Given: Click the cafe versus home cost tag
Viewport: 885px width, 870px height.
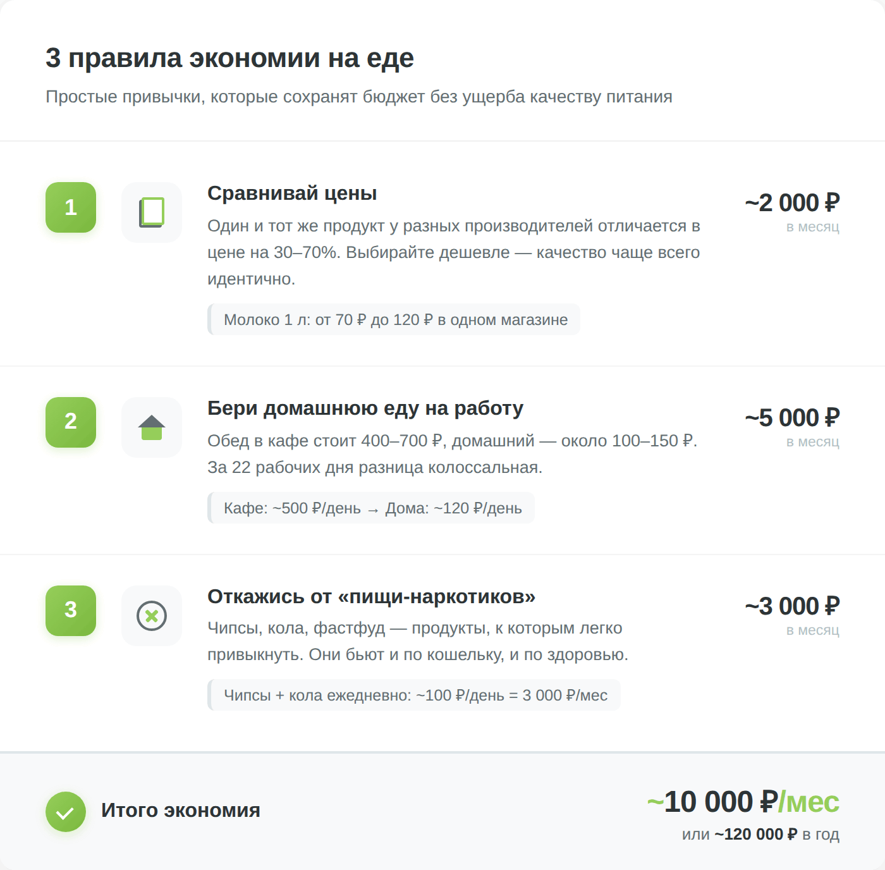Looking at the screenshot, I should (372, 508).
